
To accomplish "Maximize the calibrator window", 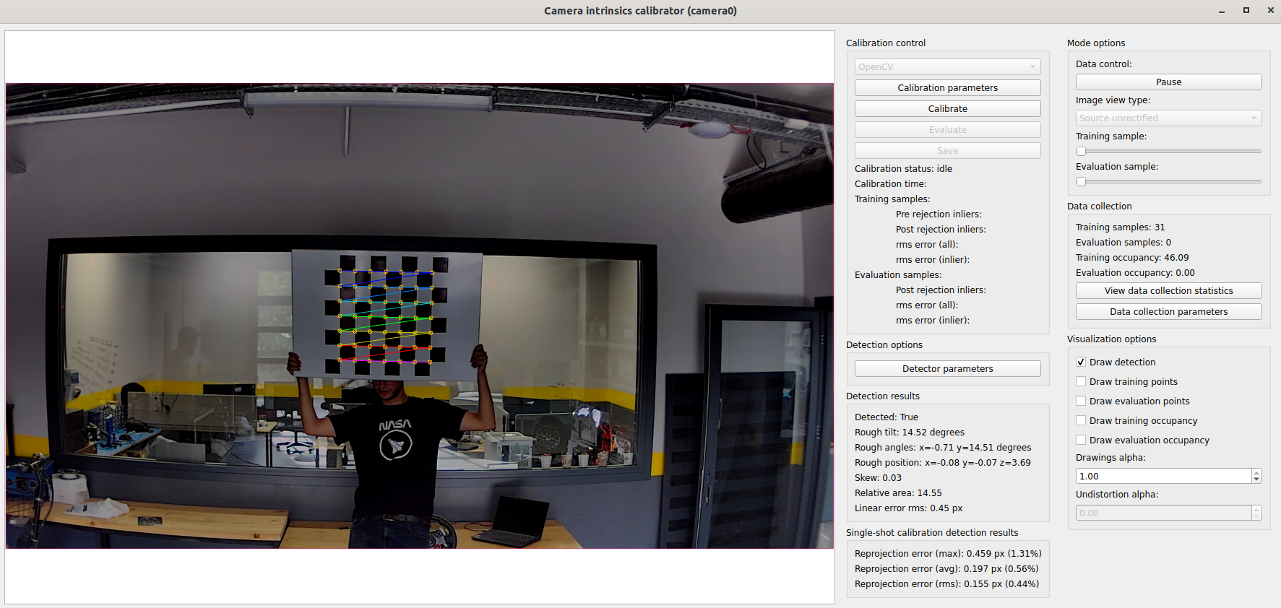I will pyautogui.click(x=1246, y=10).
